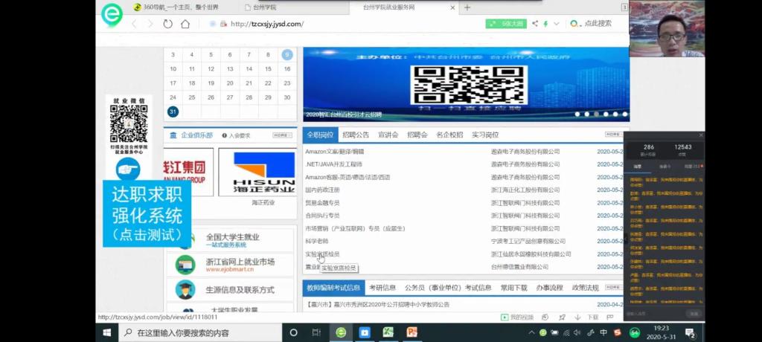The image size is (762, 342).
Task: Open a new browser tab
Action: point(467,7)
